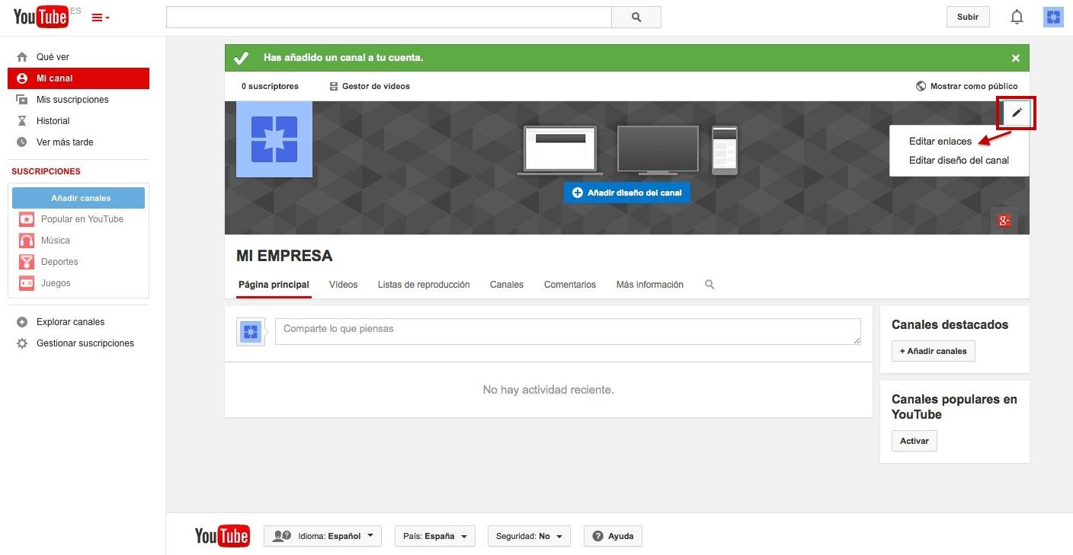Viewport: 1073px width, 555px height.
Task: Dismiss the green notification with X
Action: [1015, 58]
